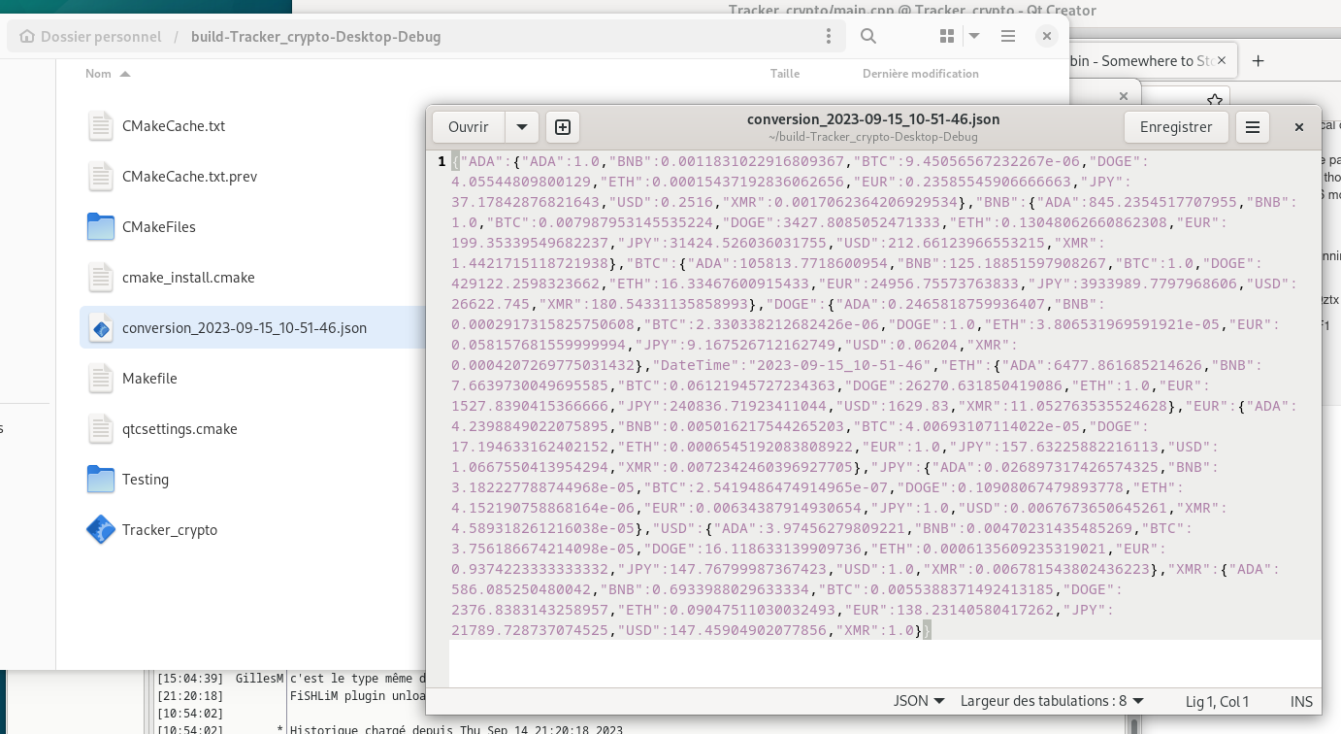The height and width of the screenshot is (734, 1341).
Task: Open the folder options three-dot menu
Action: click(x=828, y=37)
